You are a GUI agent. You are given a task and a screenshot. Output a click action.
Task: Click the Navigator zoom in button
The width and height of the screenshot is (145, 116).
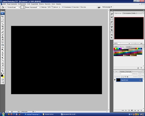(x=141, y=43)
